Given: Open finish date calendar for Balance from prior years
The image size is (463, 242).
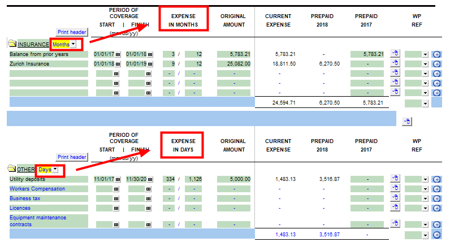Looking at the screenshot, I should 150,54.
